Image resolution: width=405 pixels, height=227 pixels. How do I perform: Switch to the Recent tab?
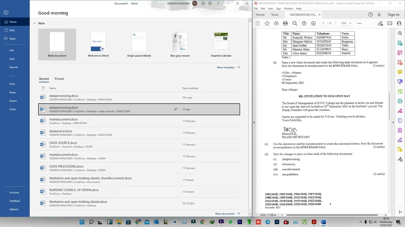pos(44,79)
